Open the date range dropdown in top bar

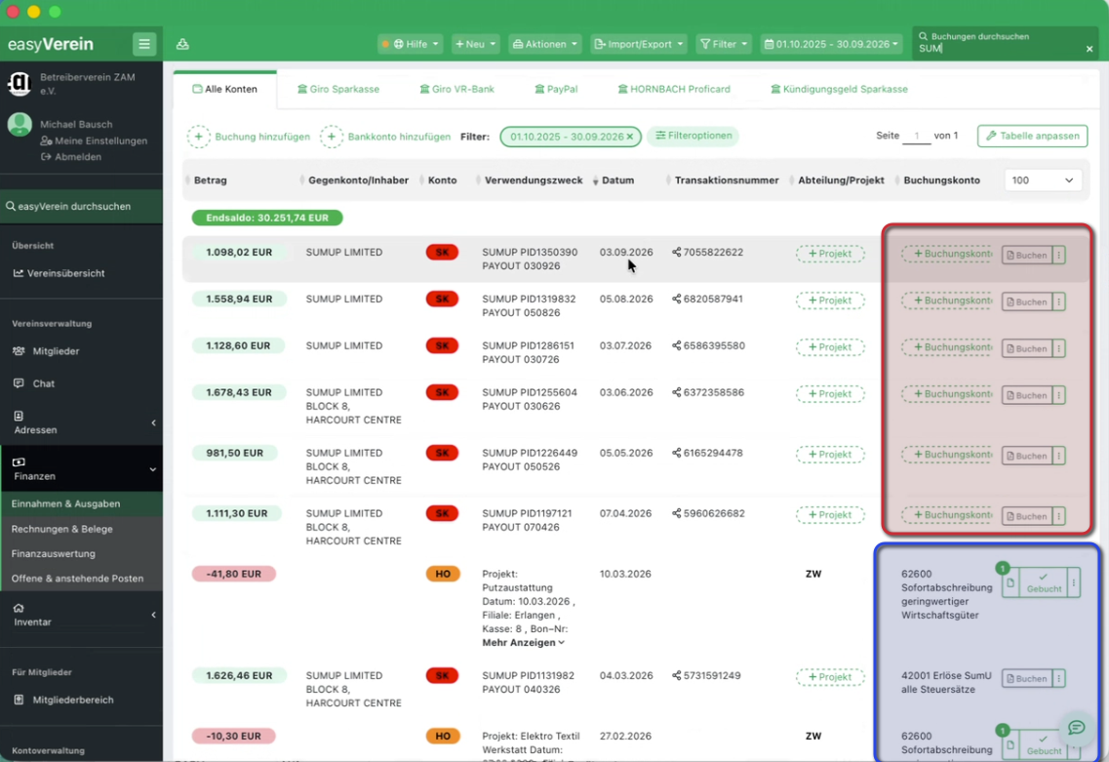pyautogui.click(x=832, y=44)
